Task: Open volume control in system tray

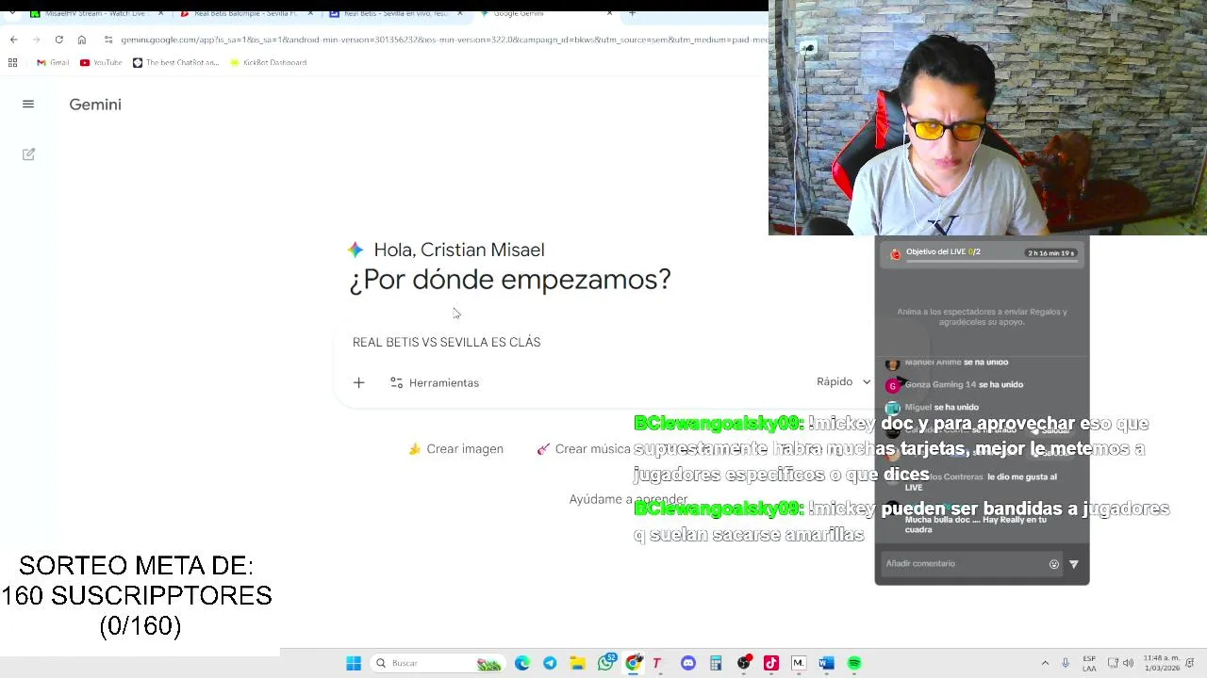Action: tap(1129, 663)
